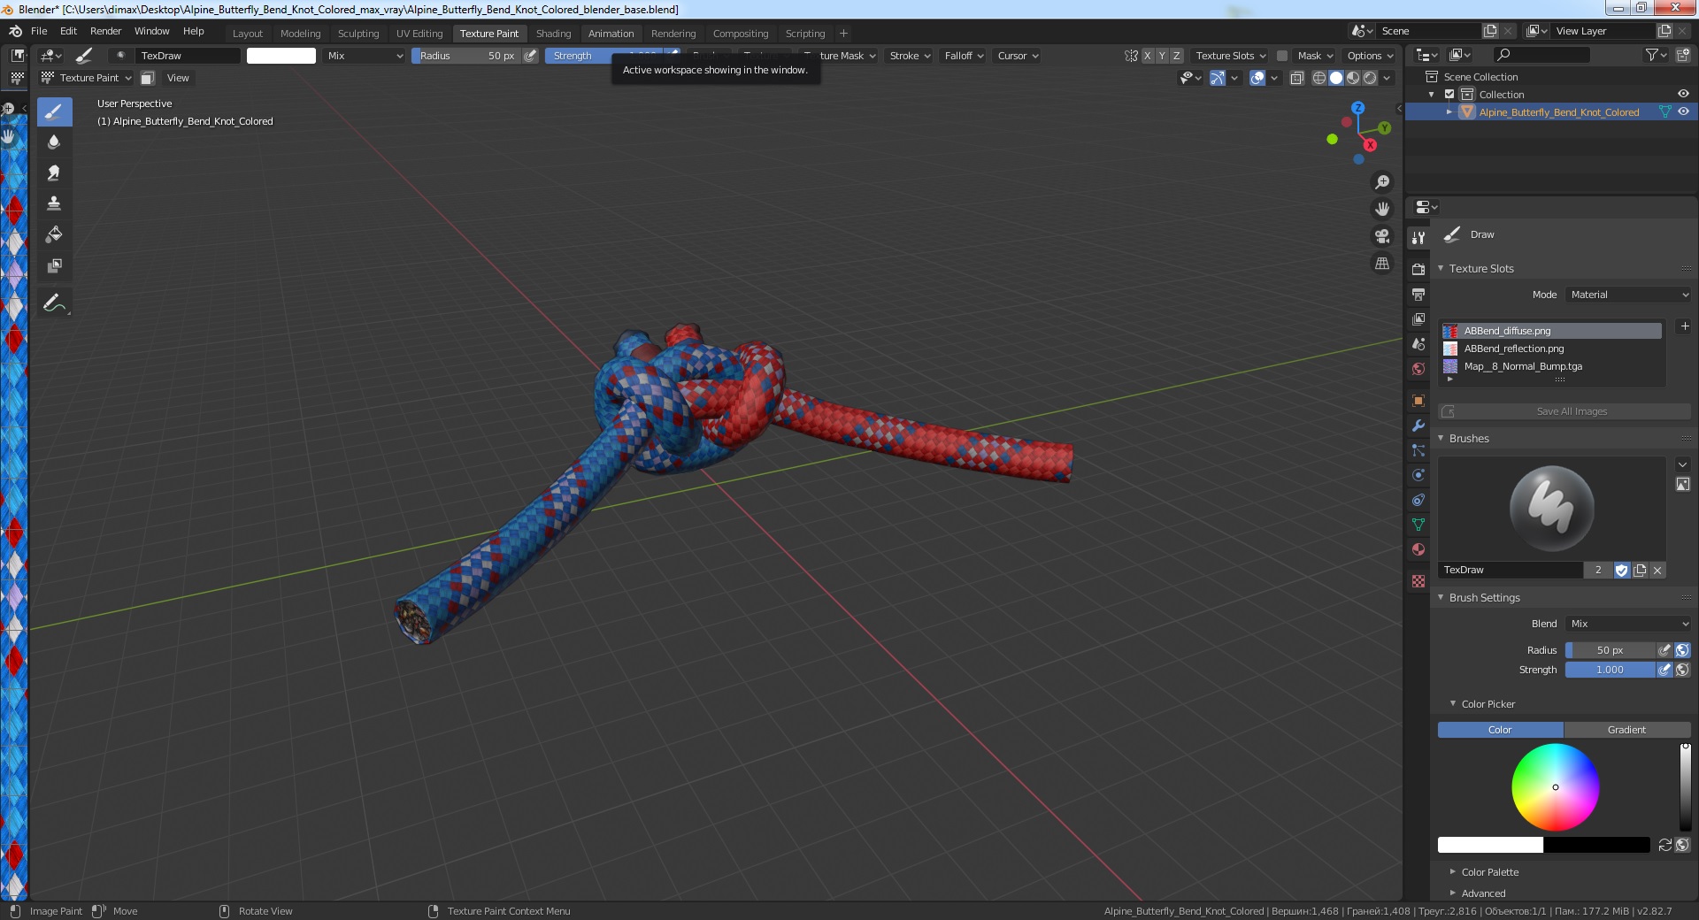The width and height of the screenshot is (1699, 920).
Task: Open the Render properties tab
Action: [1418, 269]
